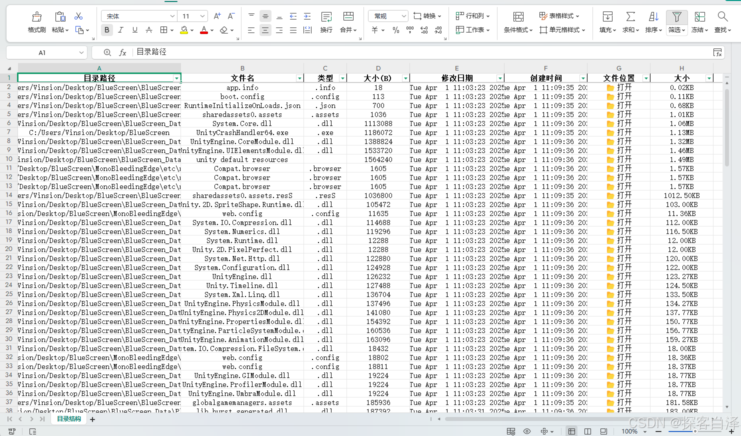Open filter dropdown for 大小(B) column
The image size is (741, 436).
click(405, 78)
